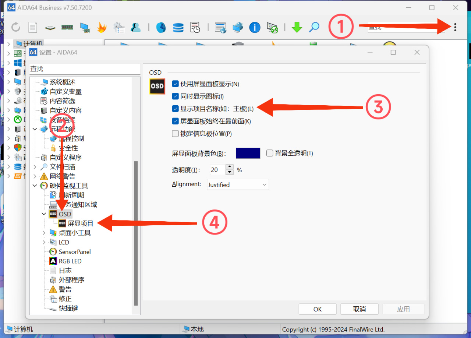Click the monitor with network card toolbar icon

(85, 27)
